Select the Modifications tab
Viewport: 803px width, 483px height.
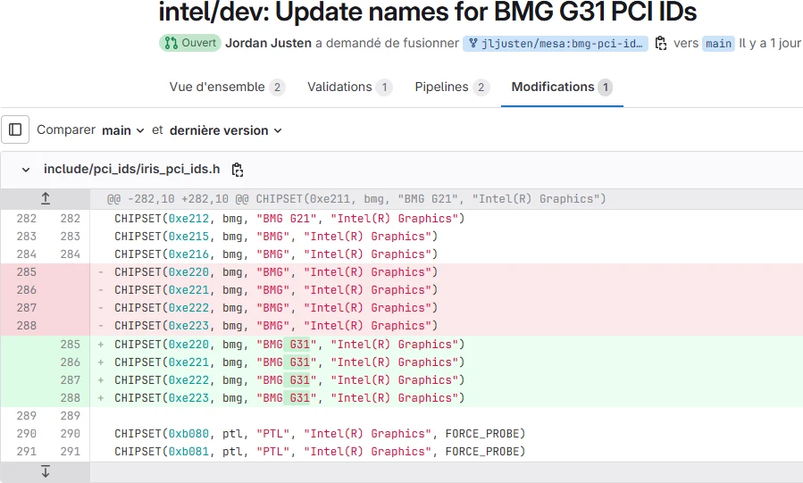(562, 87)
